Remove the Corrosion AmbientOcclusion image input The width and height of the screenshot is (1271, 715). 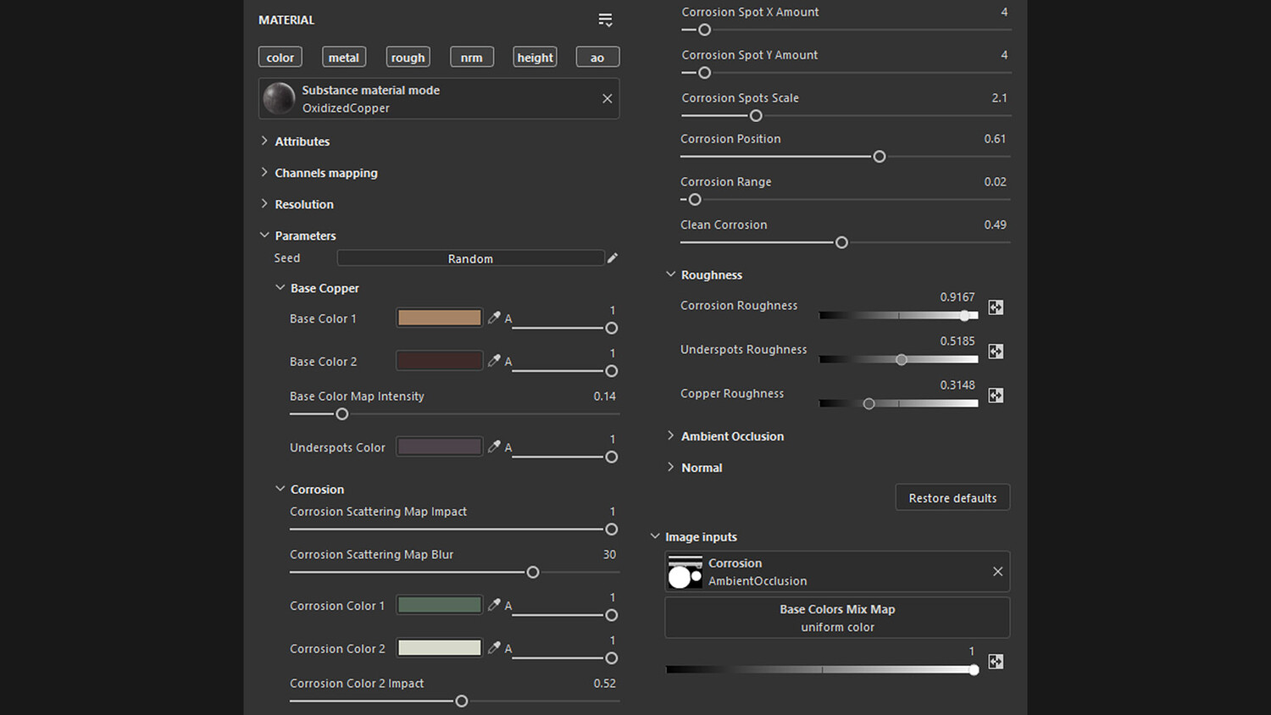point(997,572)
